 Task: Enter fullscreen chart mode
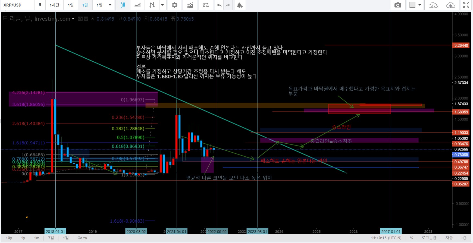point(466,5)
